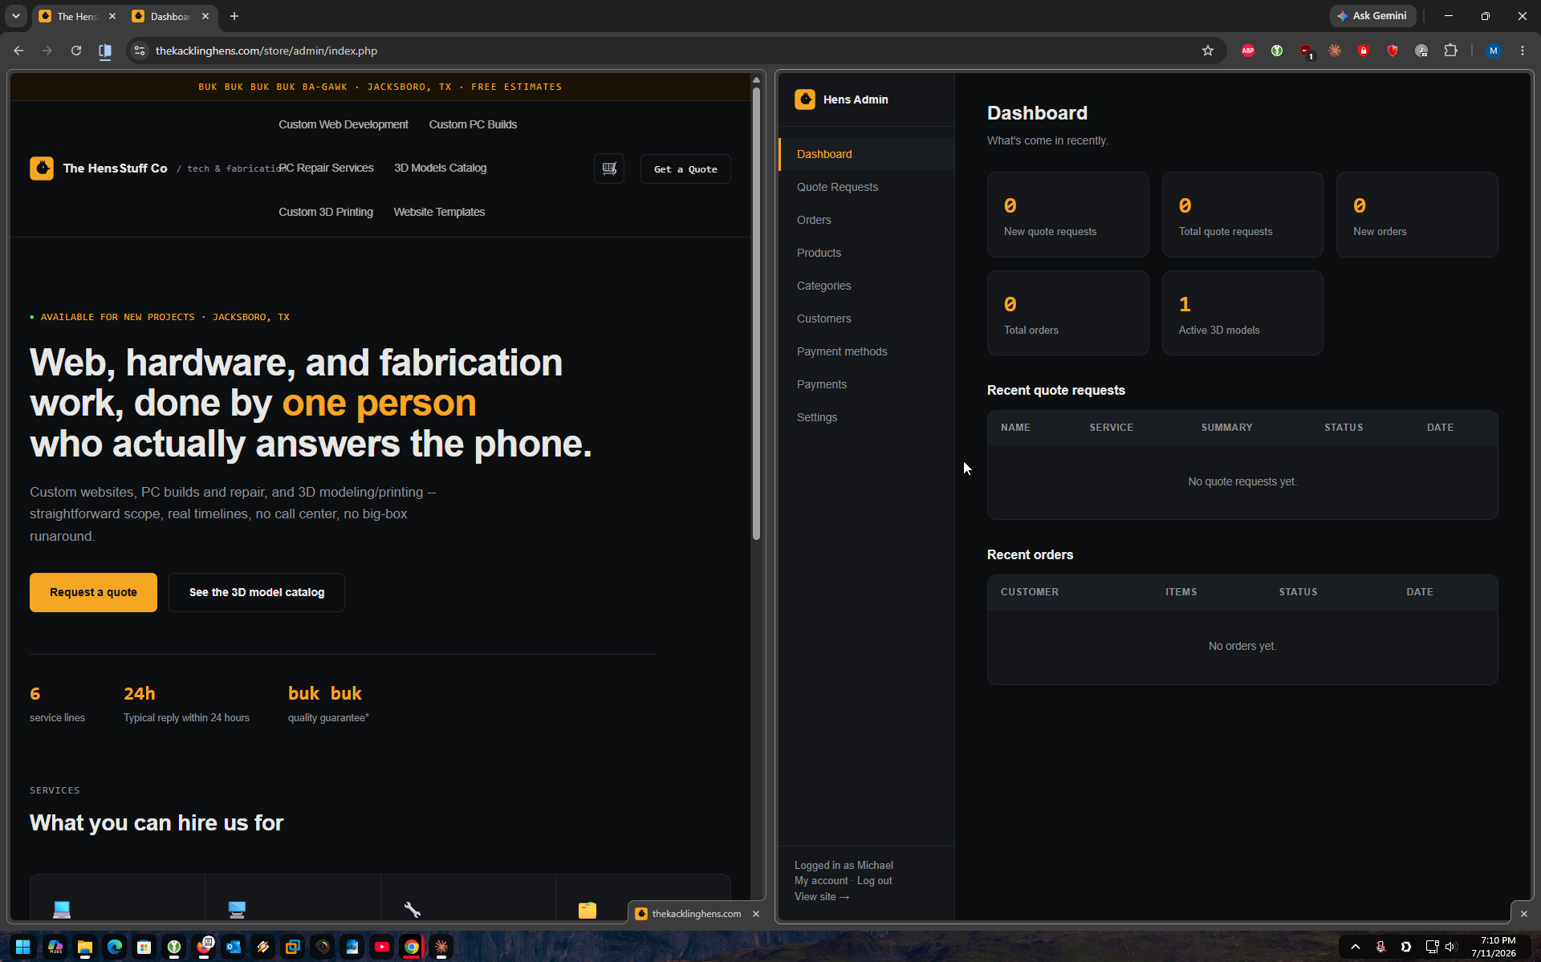Click See the 3D model catalog
Image resolution: width=1541 pixels, height=962 pixels.
[x=257, y=592]
